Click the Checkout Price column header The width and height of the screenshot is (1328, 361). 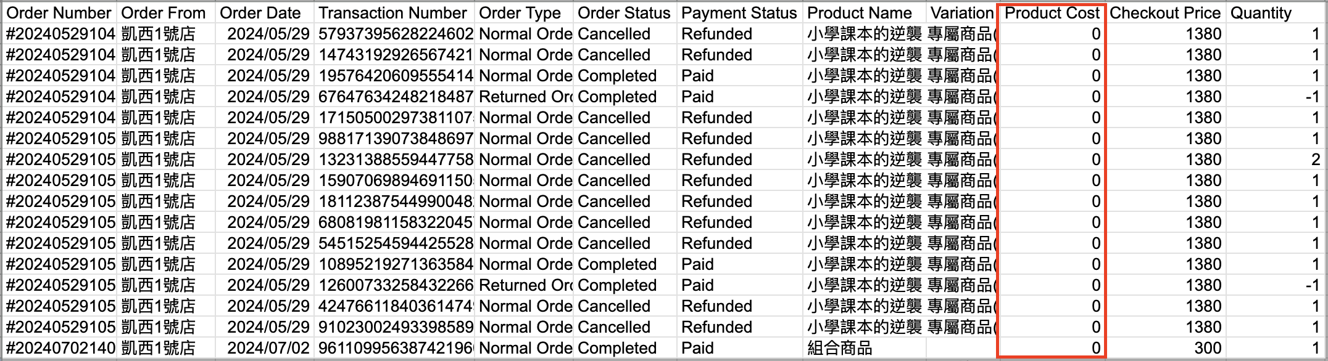[x=1165, y=13]
